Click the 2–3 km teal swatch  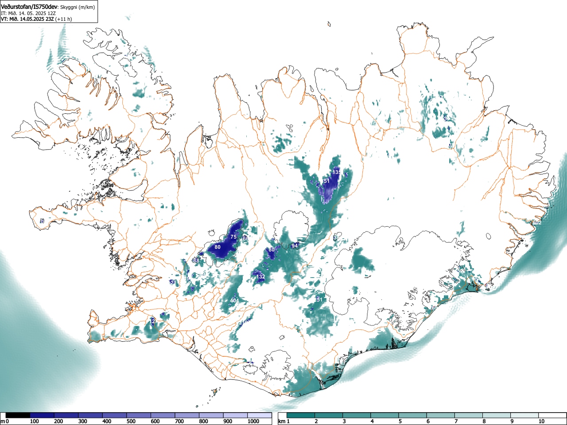pos(329,415)
